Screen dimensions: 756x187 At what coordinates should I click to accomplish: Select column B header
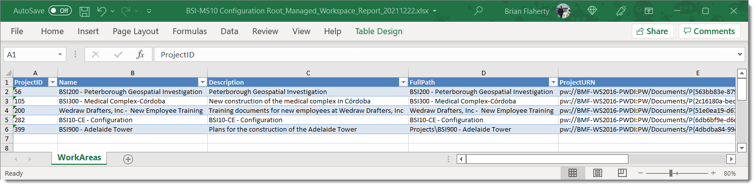(x=133, y=73)
